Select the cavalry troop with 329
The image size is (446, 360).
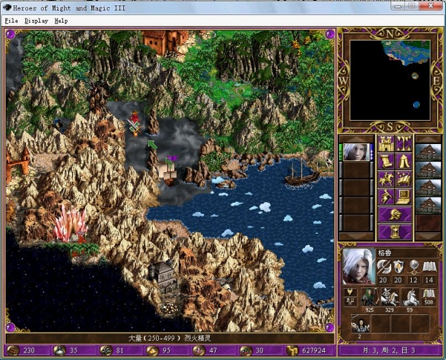(x=390, y=297)
